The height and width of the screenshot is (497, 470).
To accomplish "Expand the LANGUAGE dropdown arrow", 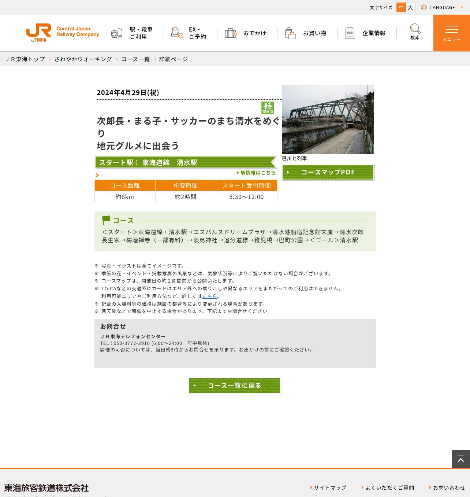I will (x=462, y=7).
